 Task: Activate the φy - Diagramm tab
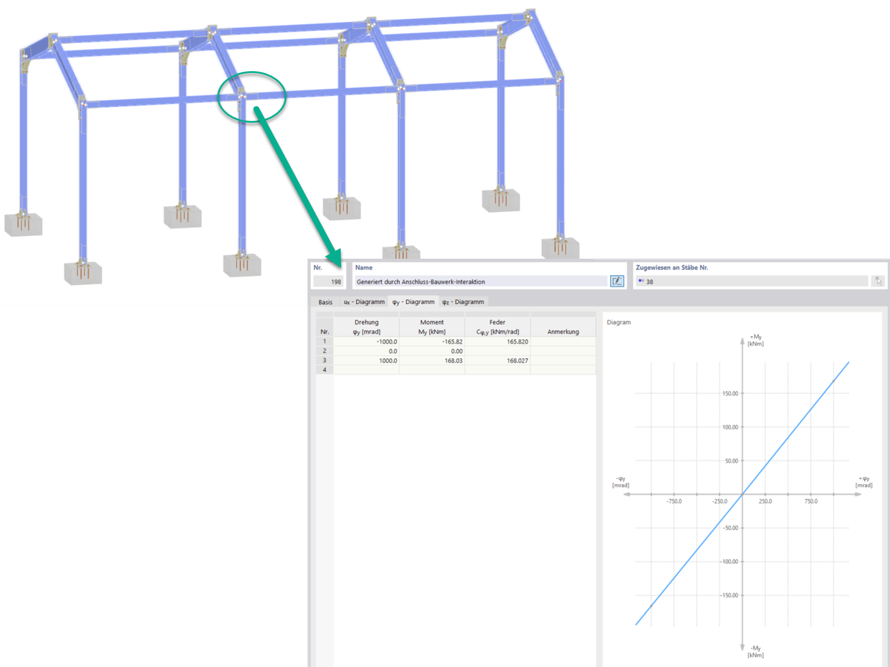pyautogui.click(x=414, y=302)
